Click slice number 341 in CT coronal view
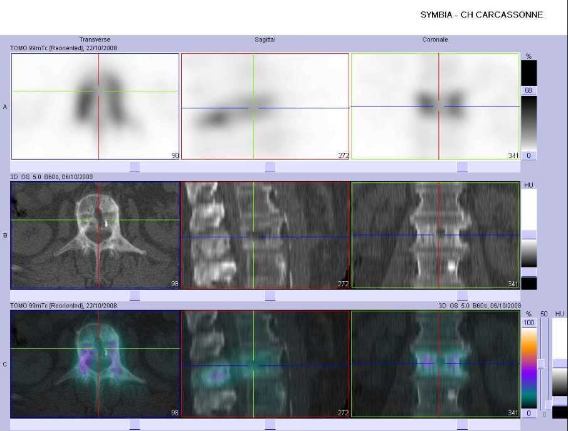 (513, 284)
